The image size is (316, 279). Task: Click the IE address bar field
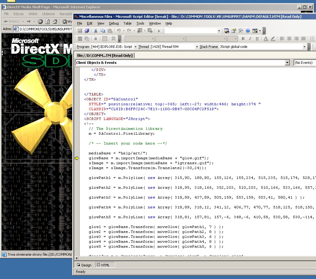(x=45, y=29)
